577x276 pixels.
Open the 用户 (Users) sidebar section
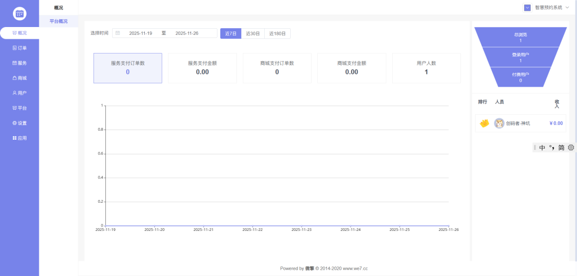pyautogui.click(x=20, y=93)
